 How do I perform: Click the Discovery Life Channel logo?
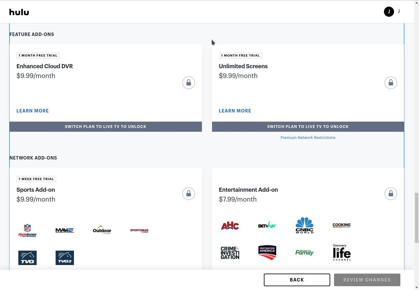click(342, 252)
